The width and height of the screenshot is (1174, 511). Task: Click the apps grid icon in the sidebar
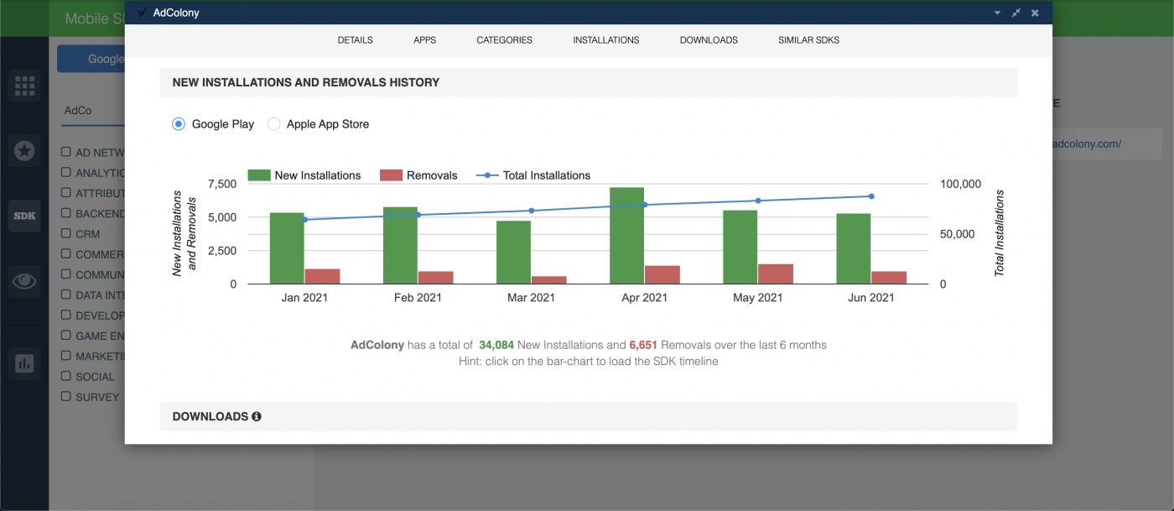24,86
